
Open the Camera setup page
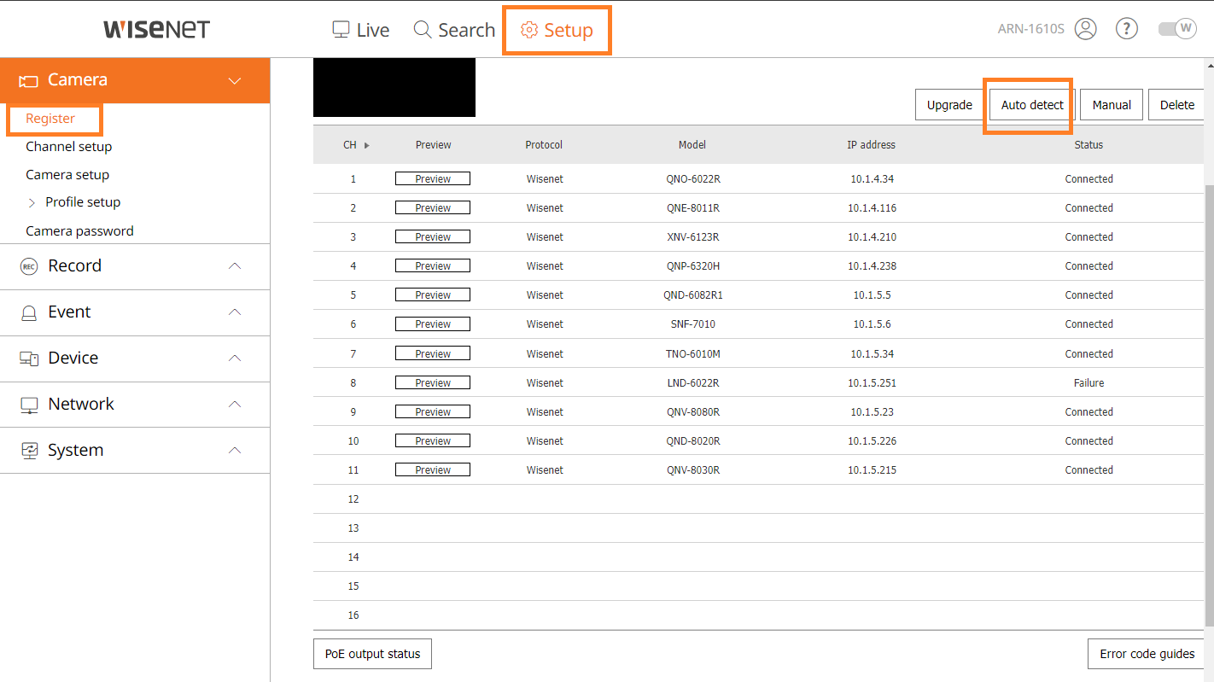(67, 175)
